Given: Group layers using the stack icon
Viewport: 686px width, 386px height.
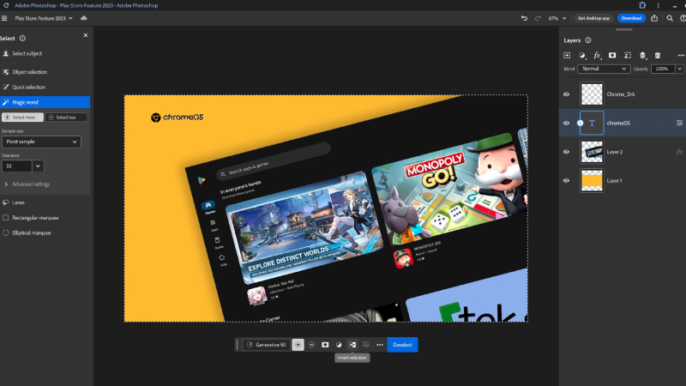Looking at the screenshot, I should point(642,56).
